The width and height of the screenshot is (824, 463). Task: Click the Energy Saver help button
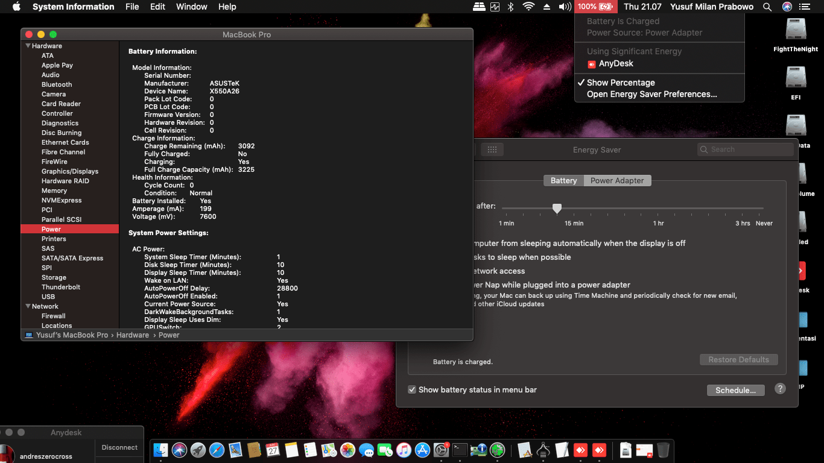pos(780,389)
